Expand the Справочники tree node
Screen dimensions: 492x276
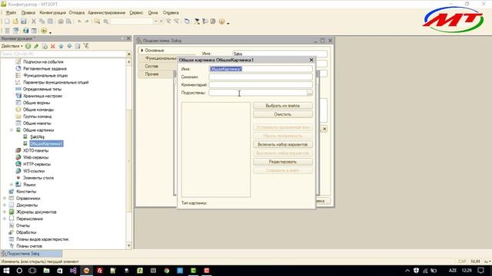click(5, 199)
